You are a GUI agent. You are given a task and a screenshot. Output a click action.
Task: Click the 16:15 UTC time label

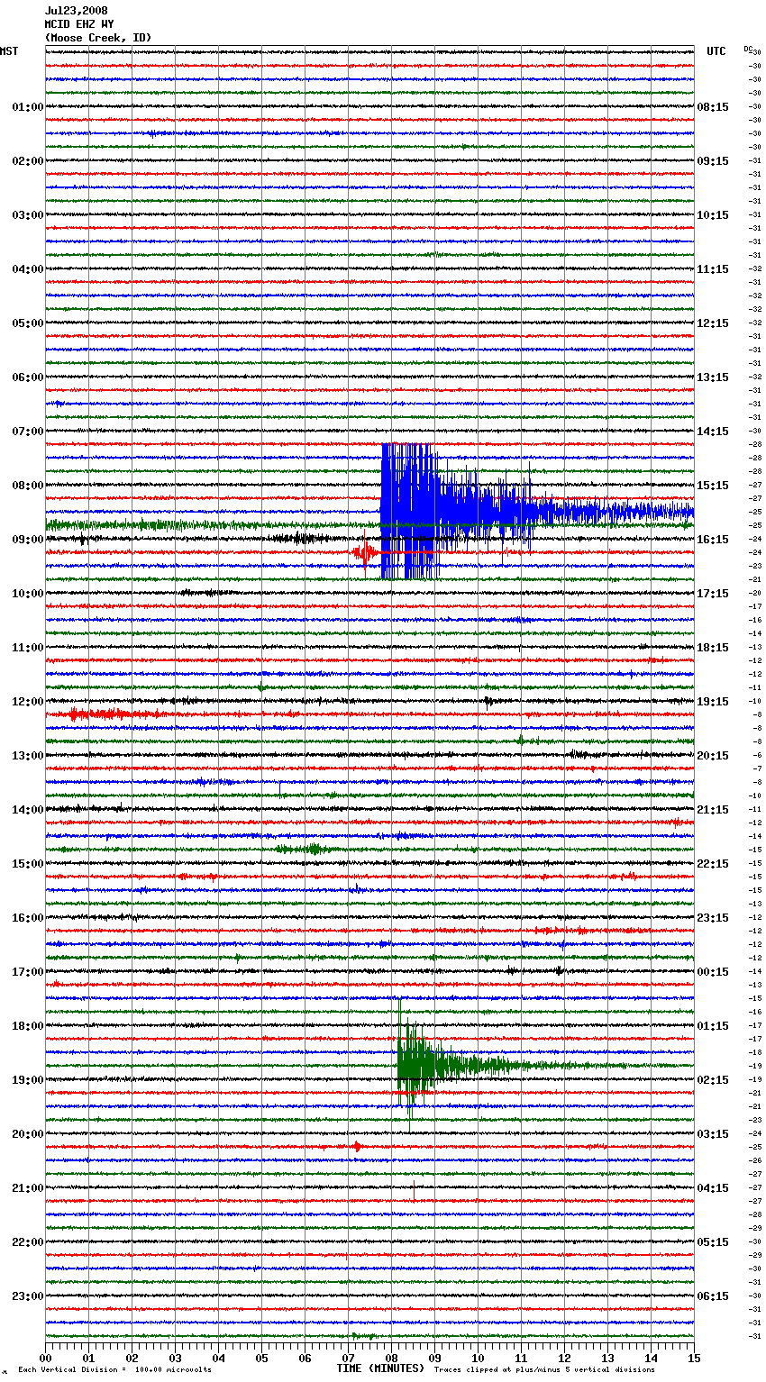(713, 540)
